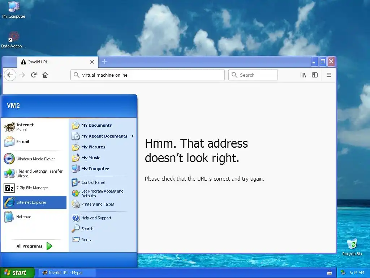Click the browser Forward arrow button

[x=22, y=75]
